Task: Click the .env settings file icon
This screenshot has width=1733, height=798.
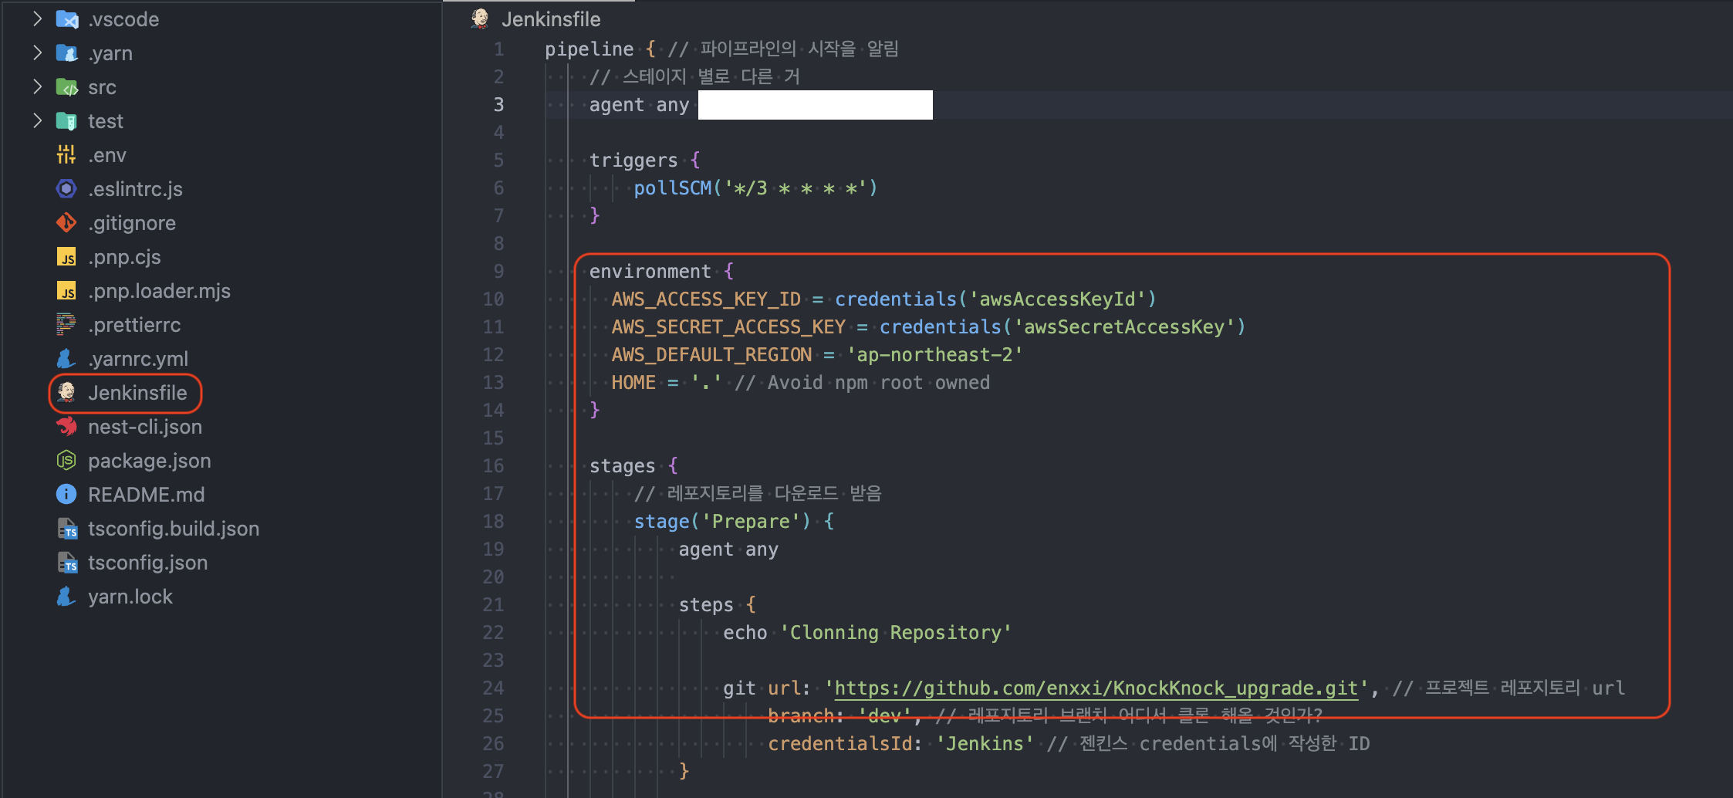Action: (x=66, y=155)
